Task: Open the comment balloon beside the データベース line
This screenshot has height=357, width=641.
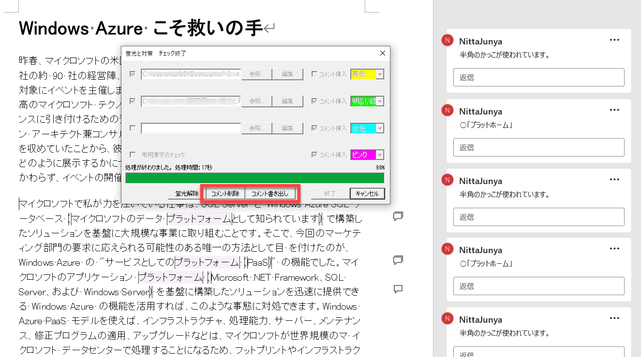Action: coord(398,216)
